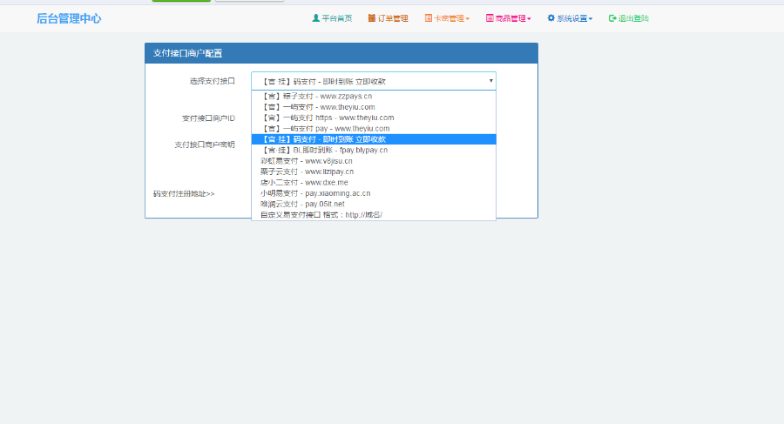Select 自定义易支付接口 option

coord(374,214)
